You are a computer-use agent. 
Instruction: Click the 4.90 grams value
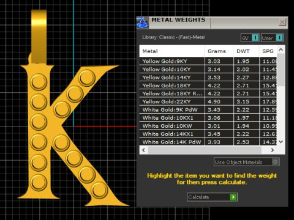click(x=214, y=101)
